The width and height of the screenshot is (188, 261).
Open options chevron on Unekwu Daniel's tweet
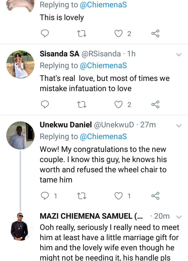[179, 126]
